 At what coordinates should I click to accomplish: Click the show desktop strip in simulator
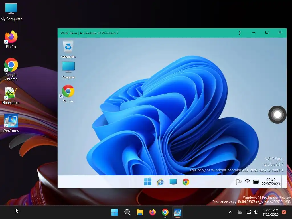pos(284,182)
